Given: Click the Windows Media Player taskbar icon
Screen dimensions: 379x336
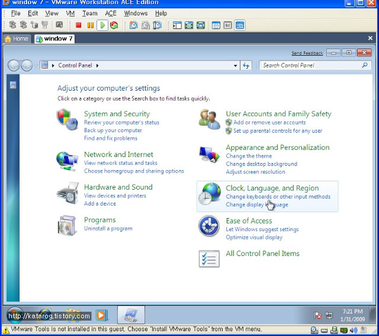Looking at the screenshot, I should point(101,315).
